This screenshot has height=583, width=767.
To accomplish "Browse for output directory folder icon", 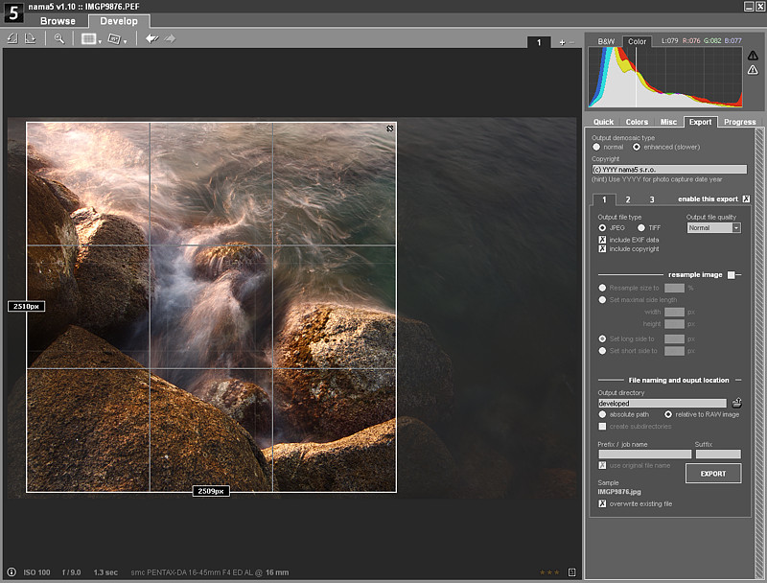I will tap(737, 404).
